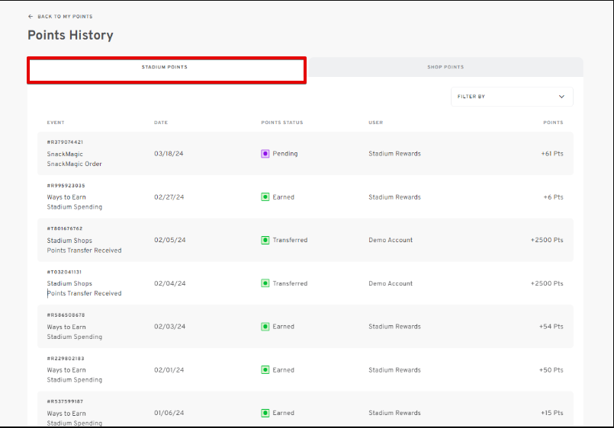
Task: Click SnackMagic Order event text
Action: (x=75, y=164)
